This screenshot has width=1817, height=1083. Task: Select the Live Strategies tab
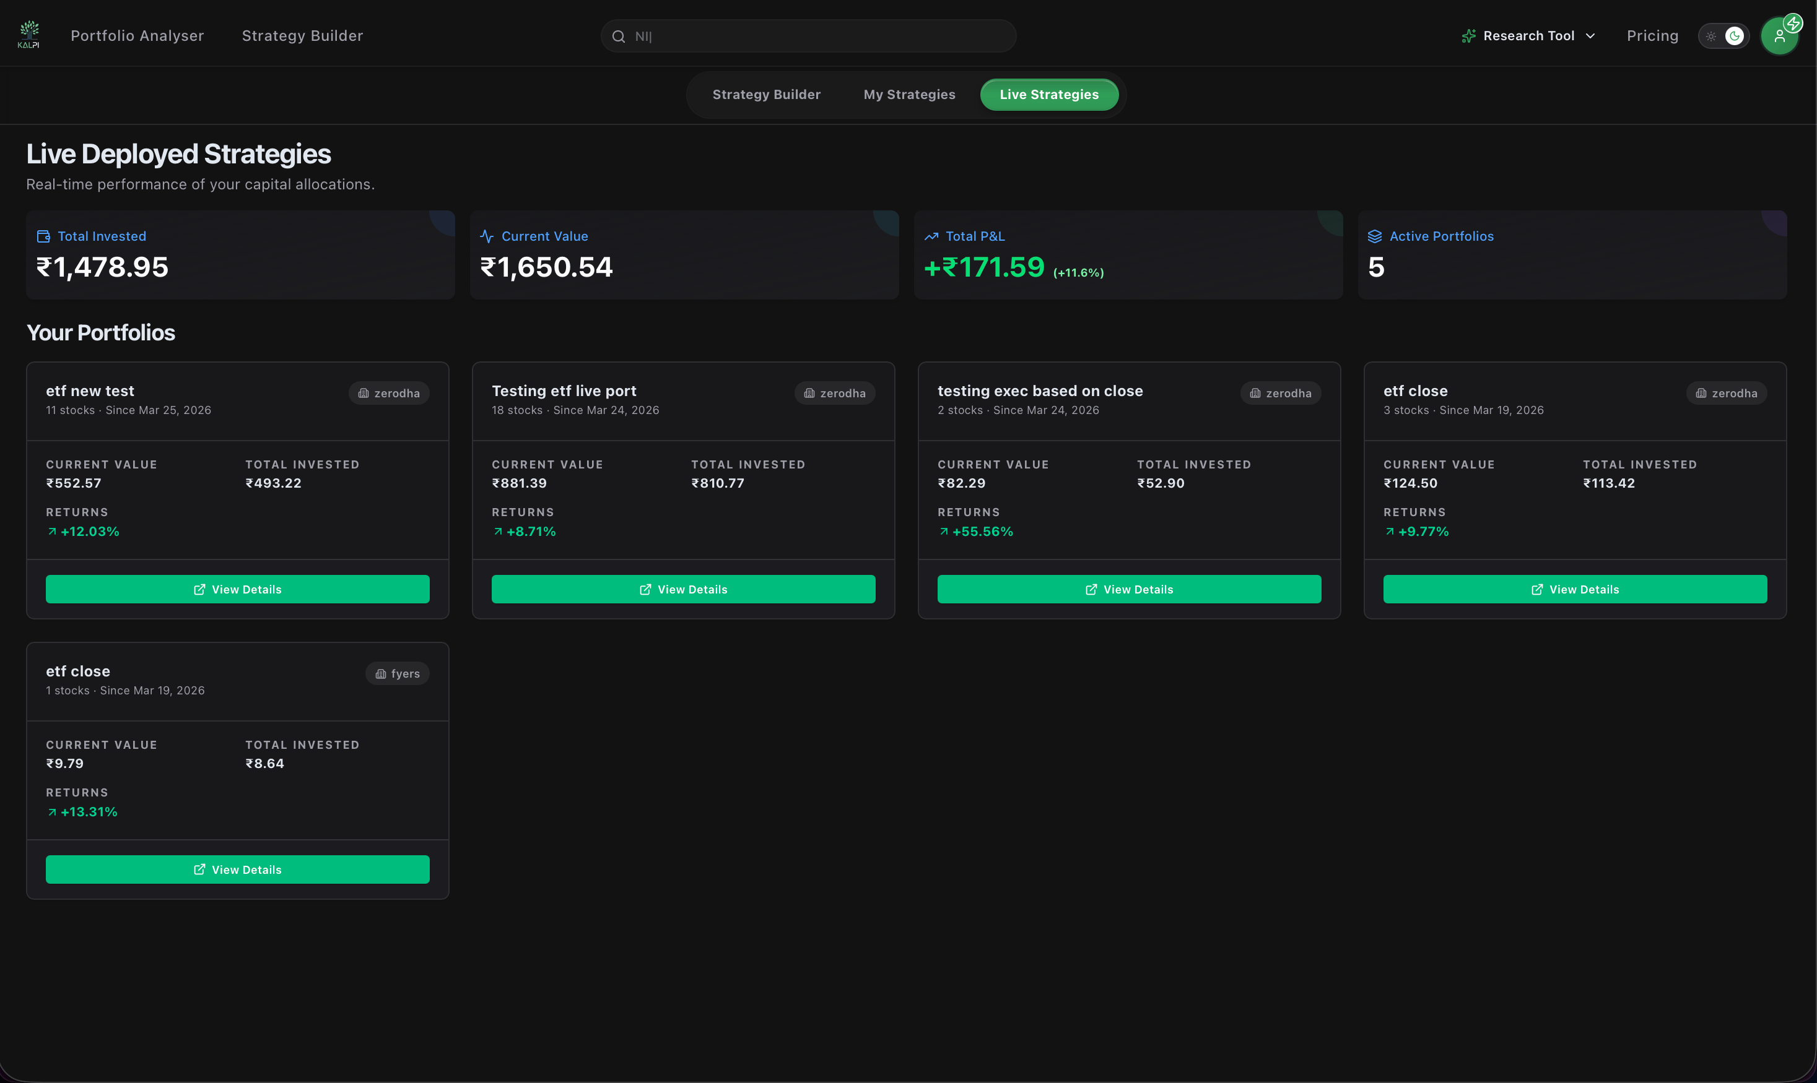[x=1048, y=95]
